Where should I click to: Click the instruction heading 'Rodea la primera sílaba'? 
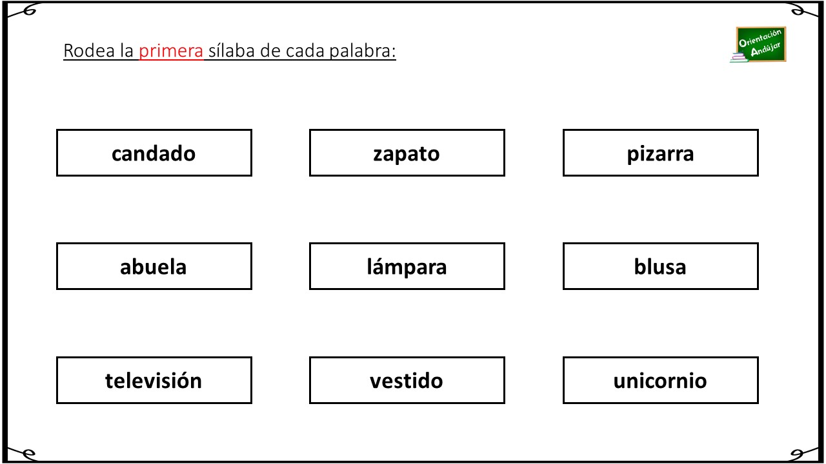click(x=158, y=52)
